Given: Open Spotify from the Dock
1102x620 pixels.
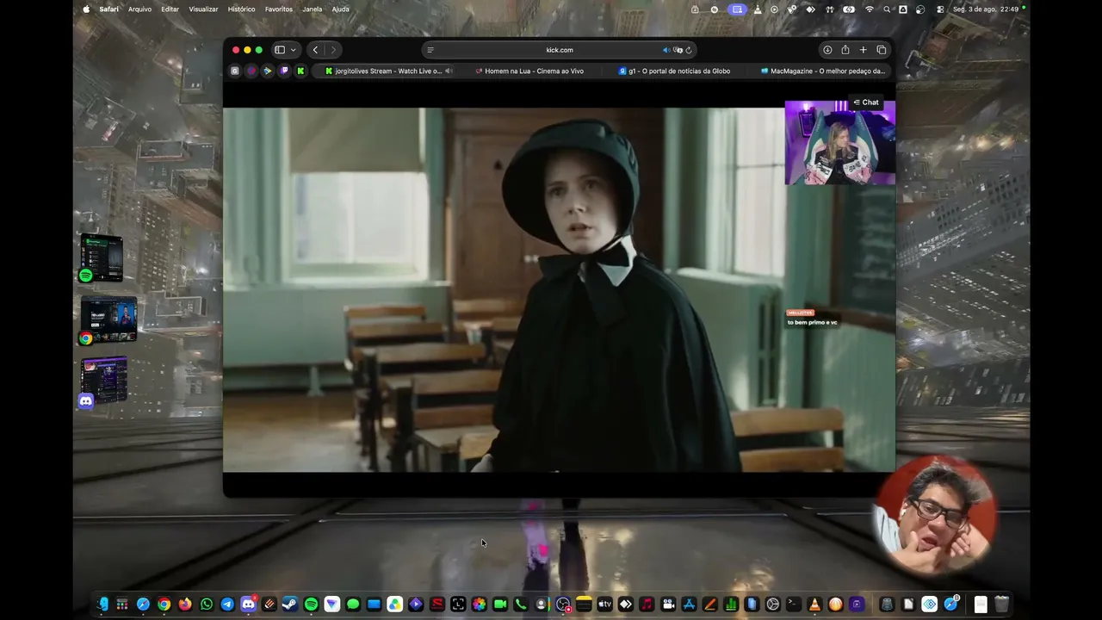Looking at the screenshot, I should pyautogui.click(x=311, y=604).
